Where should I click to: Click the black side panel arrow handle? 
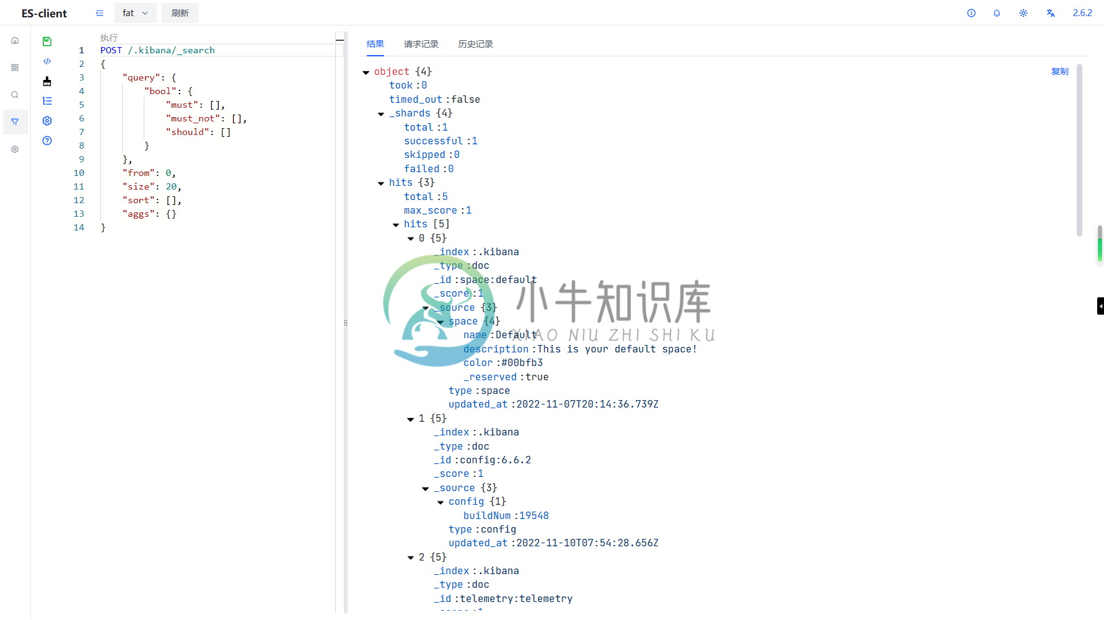(x=1100, y=306)
